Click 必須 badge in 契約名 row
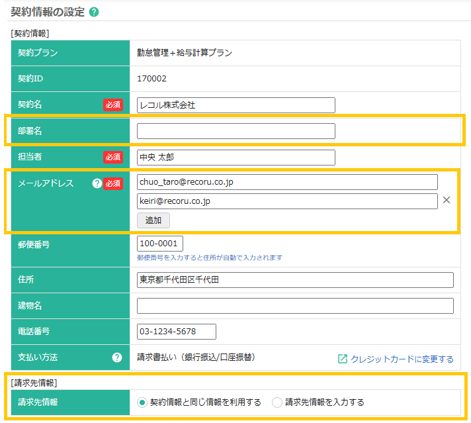471x423 pixels. pos(113,105)
